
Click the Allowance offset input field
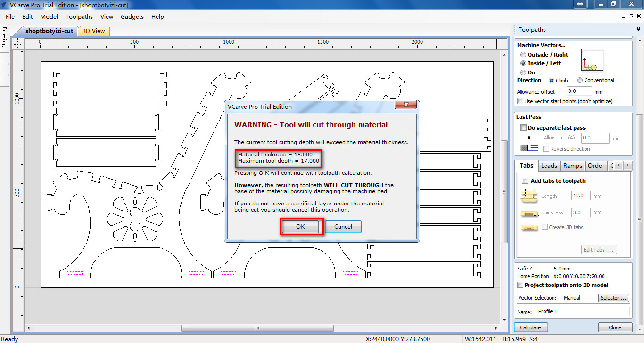579,91
